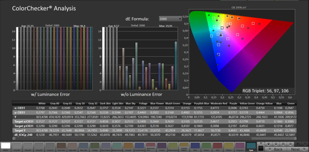Select the Gray 50 patch swatch

[x=39, y=147]
